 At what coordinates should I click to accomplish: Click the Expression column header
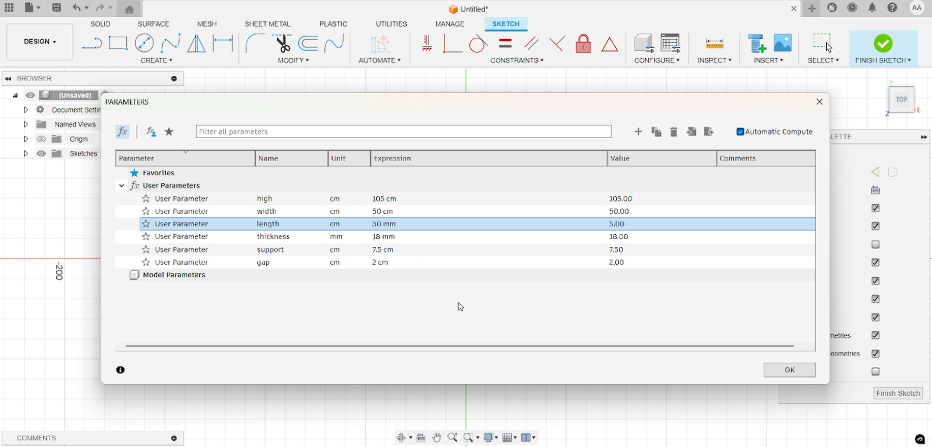pyautogui.click(x=489, y=158)
